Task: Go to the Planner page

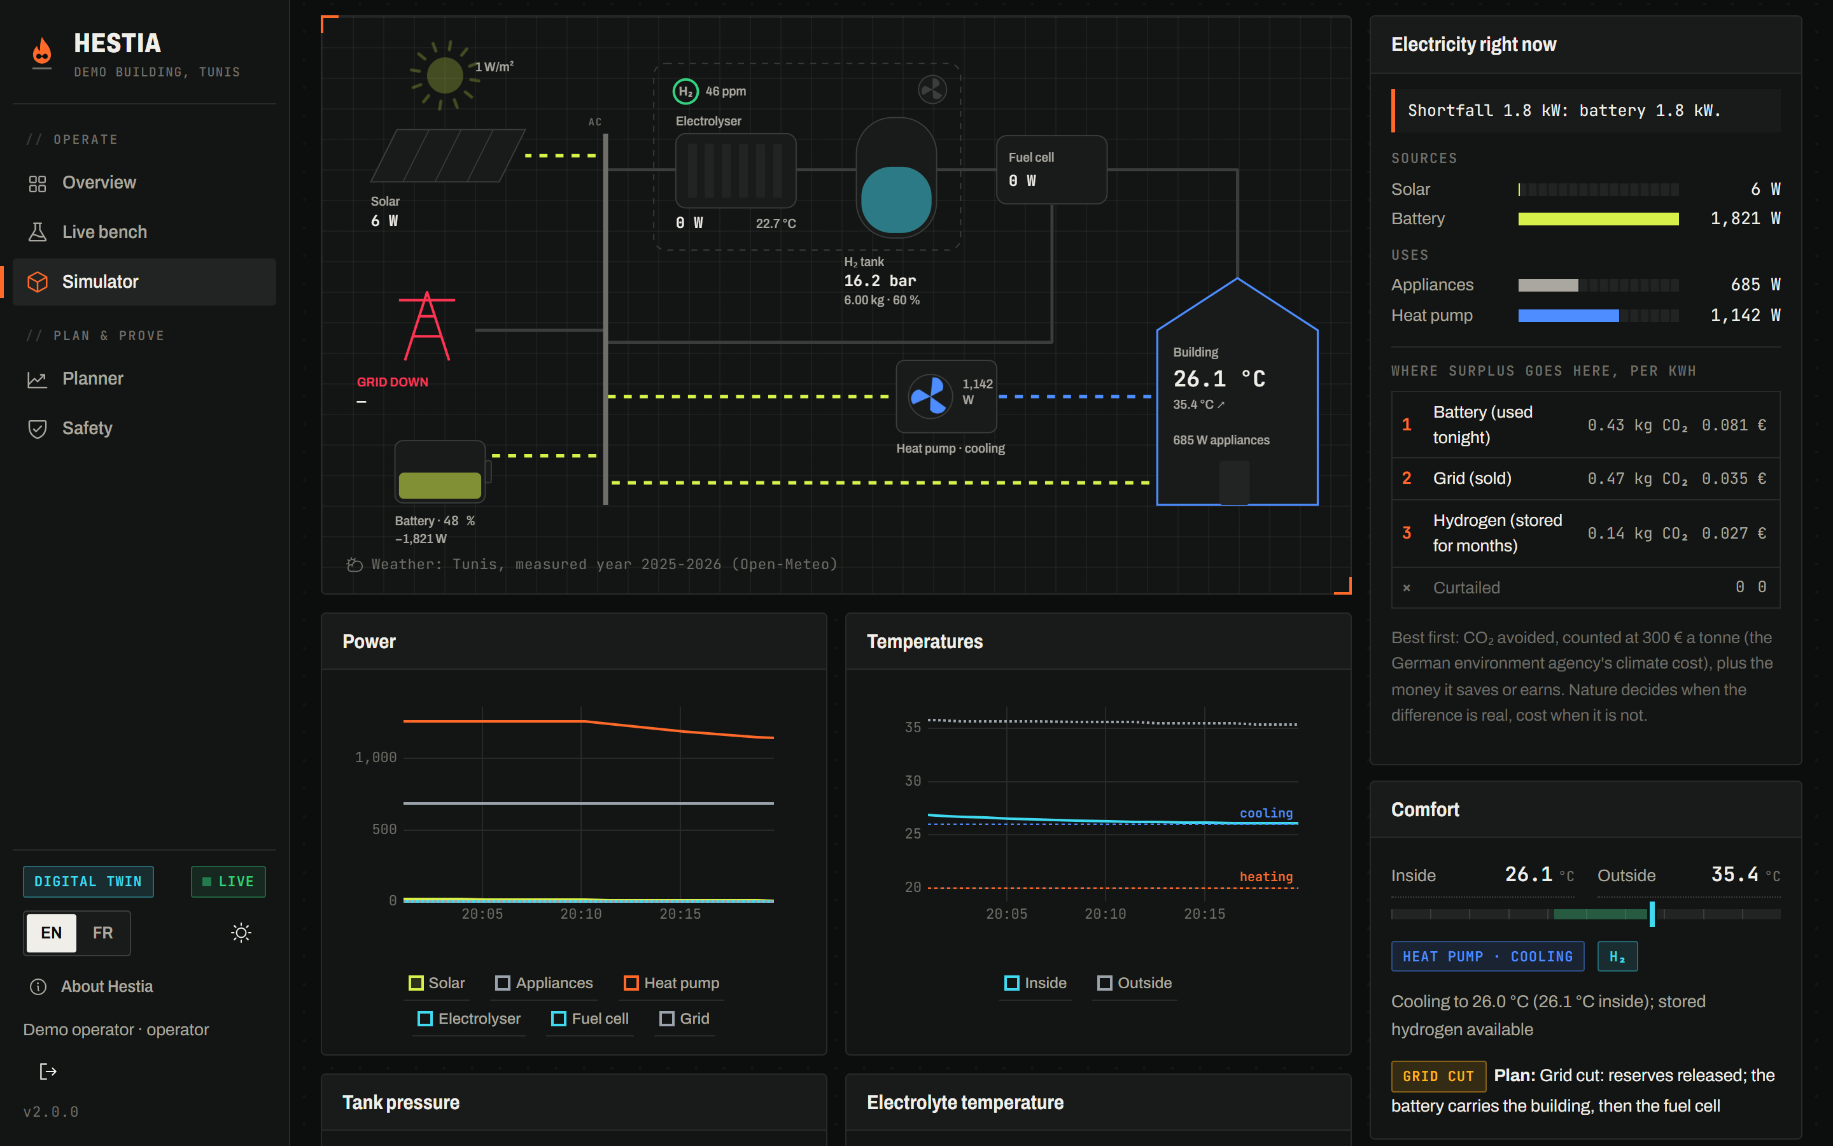Action: coord(144,379)
